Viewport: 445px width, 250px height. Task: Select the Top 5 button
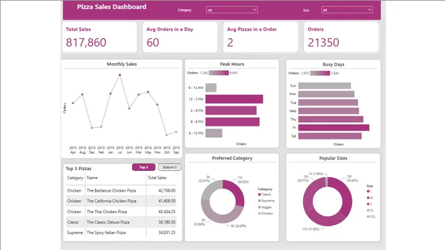pyautogui.click(x=144, y=167)
